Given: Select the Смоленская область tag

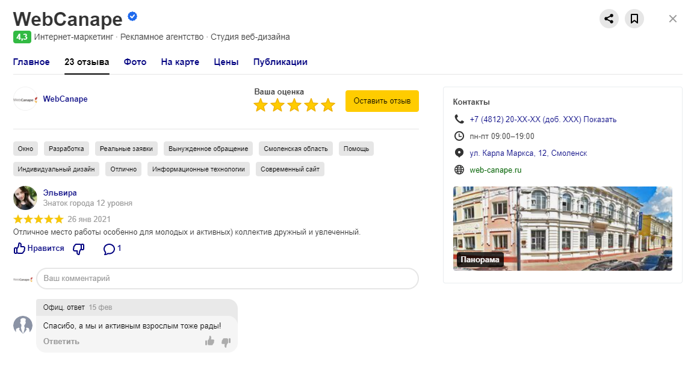Looking at the screenshot, I should coord(296,149).
